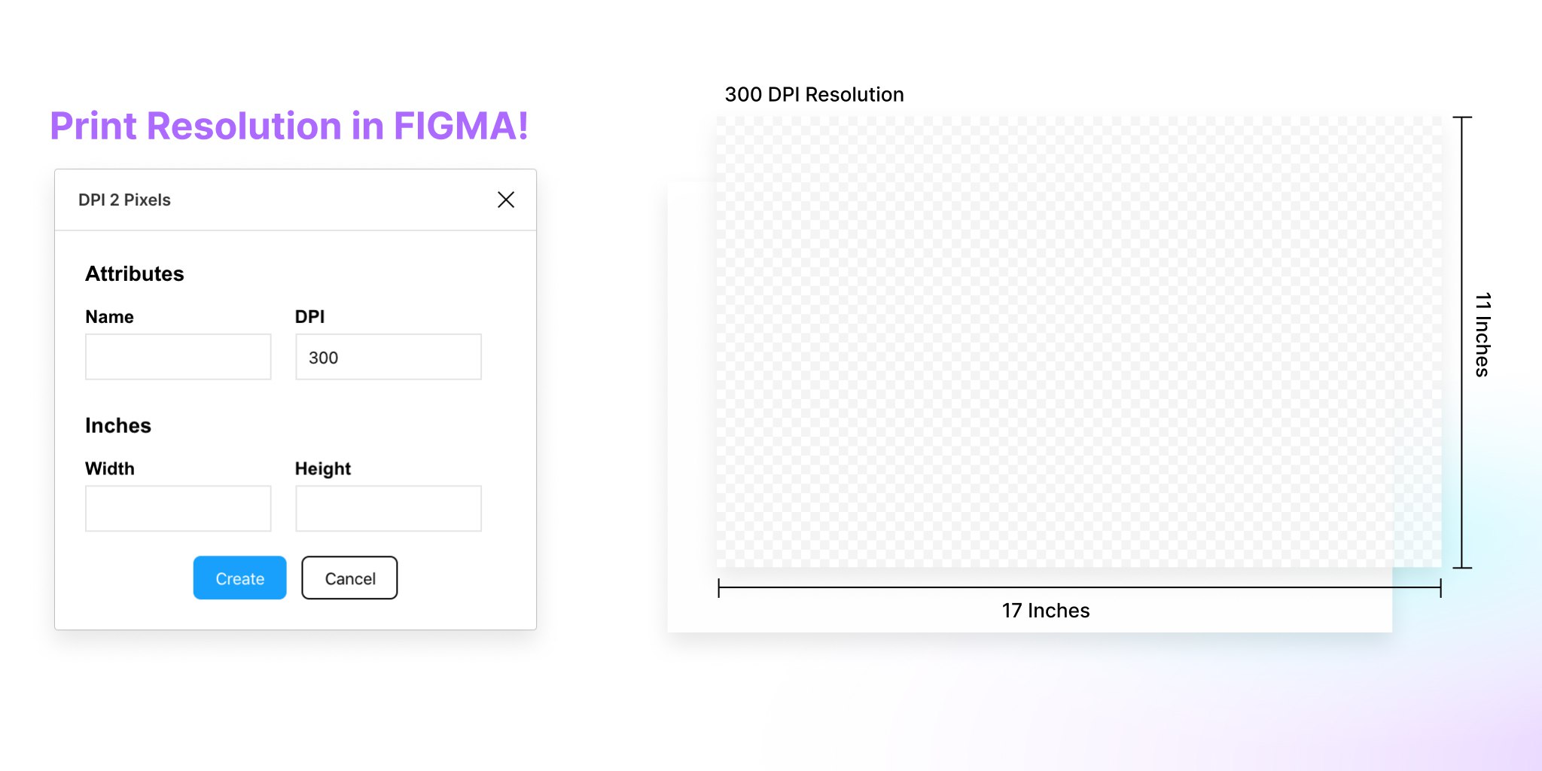Click the Name input field
1542x771 pixels.
[178, 357]
